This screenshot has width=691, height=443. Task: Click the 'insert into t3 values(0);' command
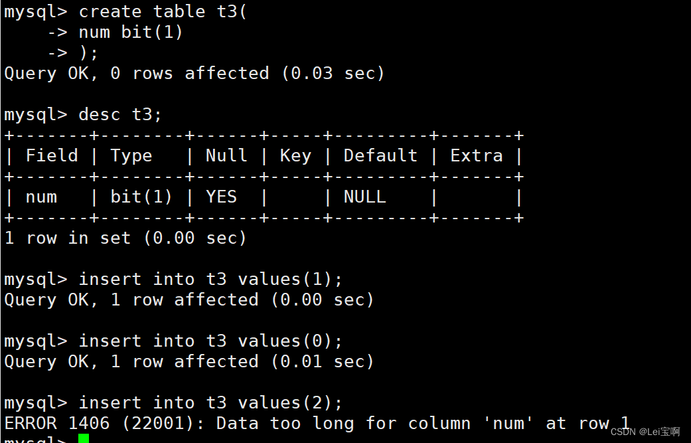(210, 341)
